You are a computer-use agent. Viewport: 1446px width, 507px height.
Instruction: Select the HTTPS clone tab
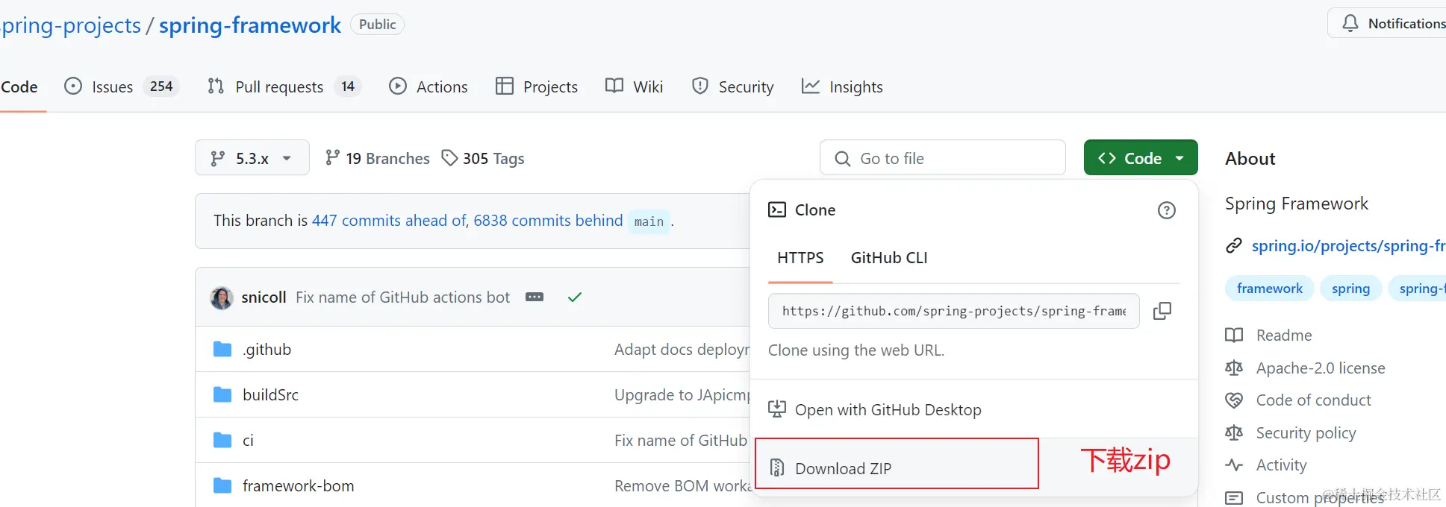tap(800, 258)
